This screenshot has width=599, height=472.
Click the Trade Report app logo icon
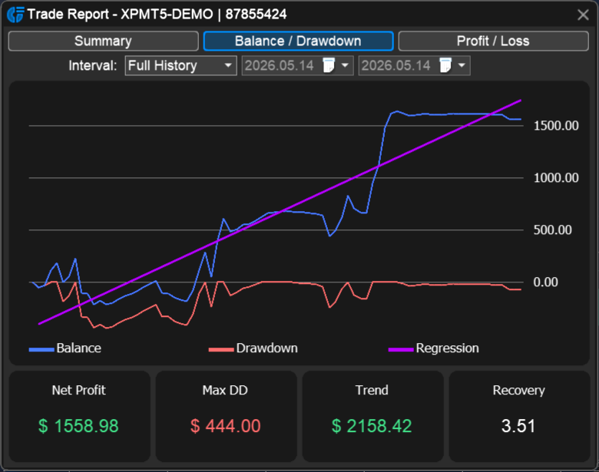[15, 15]
